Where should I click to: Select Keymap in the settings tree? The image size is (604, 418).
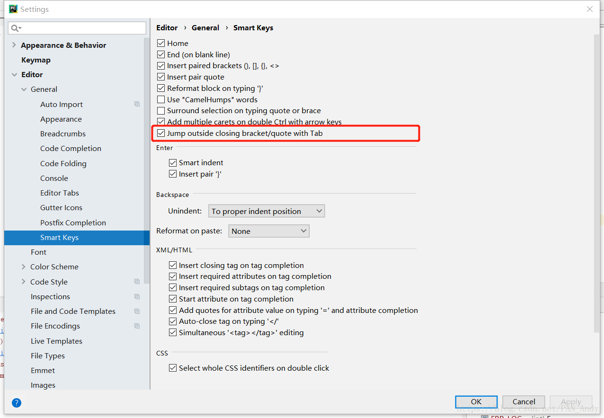[x=36, y=60]
